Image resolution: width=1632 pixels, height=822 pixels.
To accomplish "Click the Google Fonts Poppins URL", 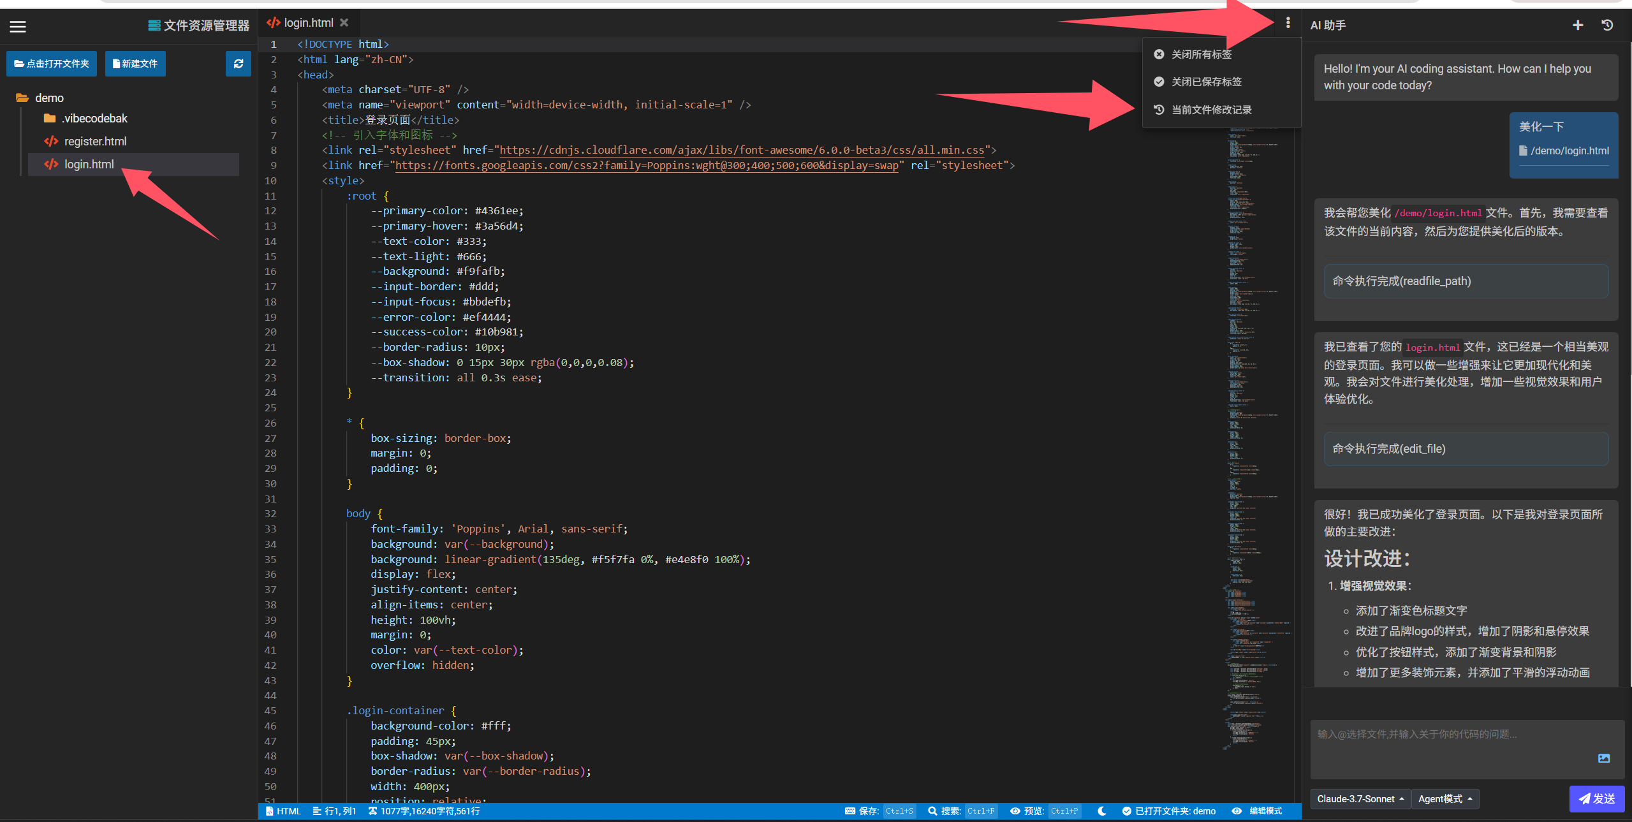I will pyautogui.click(x=647, y=166).
